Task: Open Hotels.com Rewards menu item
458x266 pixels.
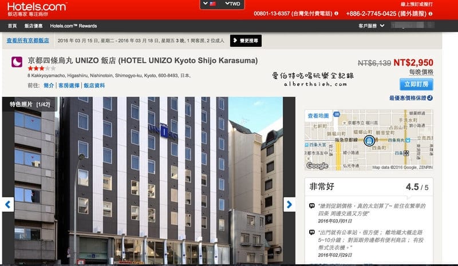Action: (x=73, y=26)
